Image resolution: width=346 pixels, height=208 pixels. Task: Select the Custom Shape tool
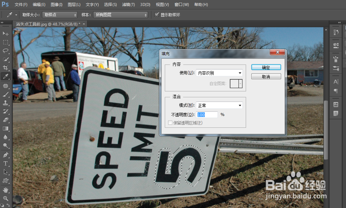6,181
